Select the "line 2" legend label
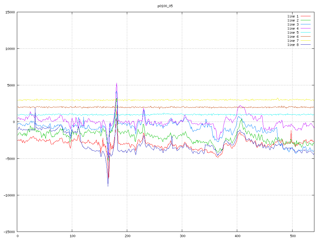The width and height of the screenshot is (320, 240). tap(293, 20)
